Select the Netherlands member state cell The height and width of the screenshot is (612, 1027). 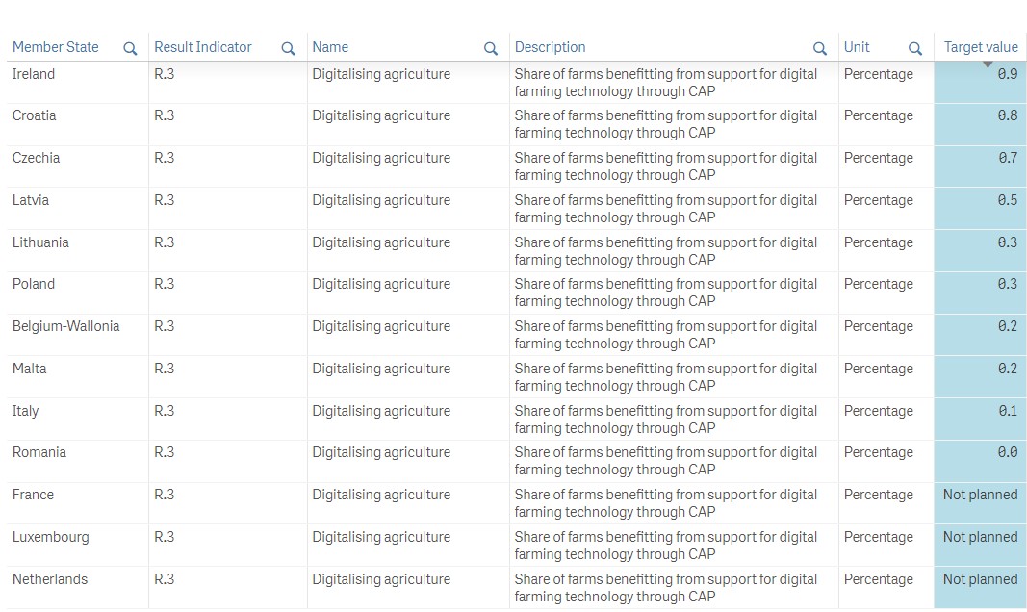coord(50,579)
